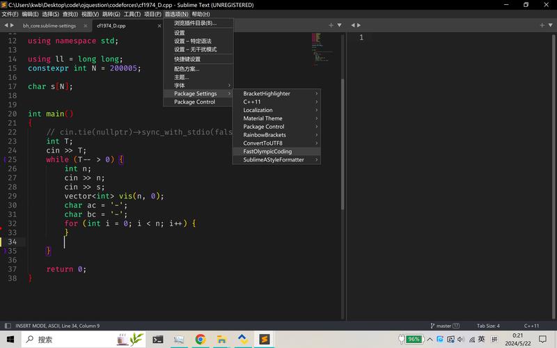The image size is (557, 348).
Task: Click the Sublime Text taskbar icon
Action: tap(264, 339)
